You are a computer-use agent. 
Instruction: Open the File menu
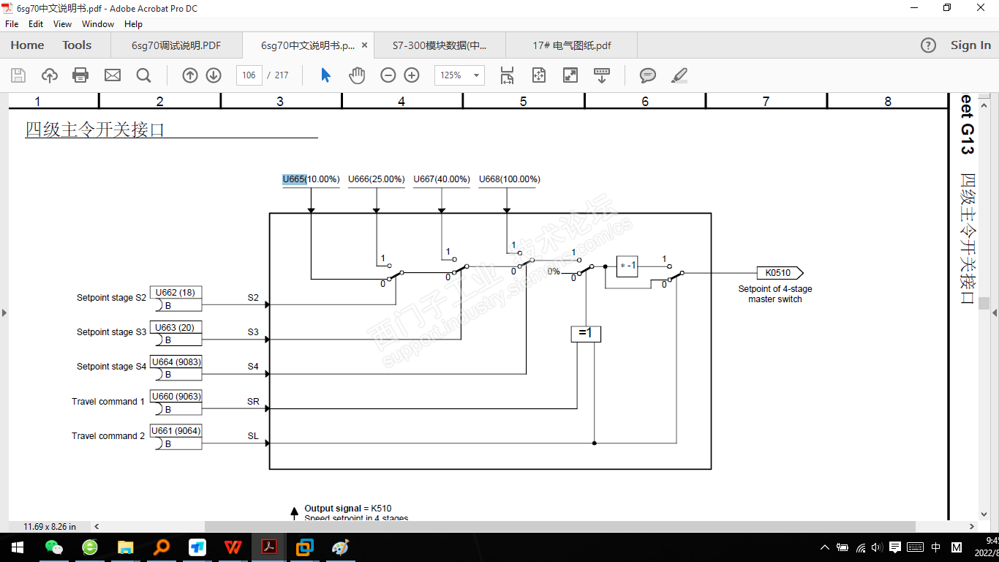click(12, 24)
